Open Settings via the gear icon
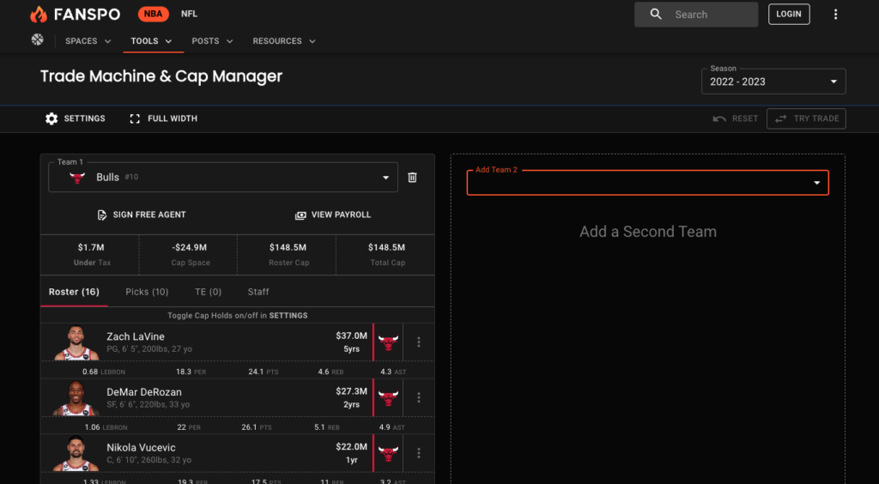The width and height of the screenshot is (879, 484). coord(52,118)
